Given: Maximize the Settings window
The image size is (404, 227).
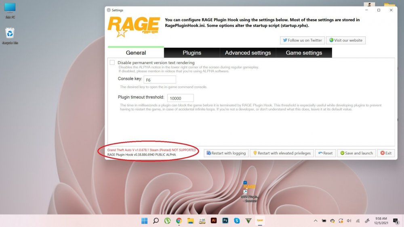Looking at the screenshot, I should pos(379,10).
